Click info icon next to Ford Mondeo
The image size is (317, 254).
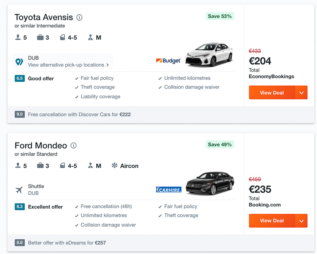[x=74, y=145]
